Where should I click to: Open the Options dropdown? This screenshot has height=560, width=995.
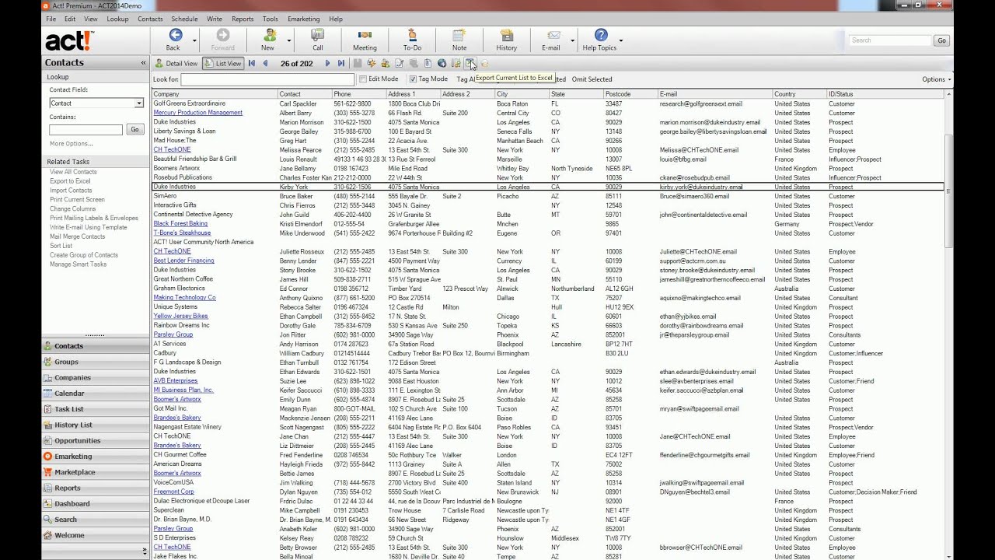tap(936, 79)
